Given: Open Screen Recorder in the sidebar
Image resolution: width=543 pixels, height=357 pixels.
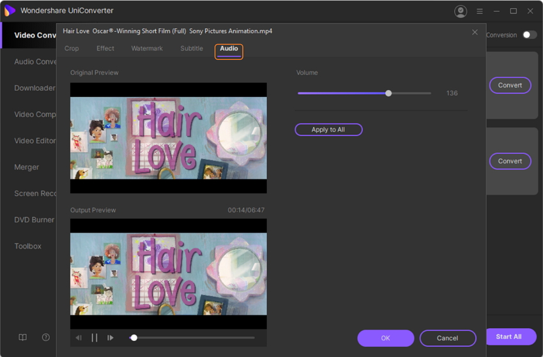Looking at the screenshot, I should click(x=35, y=194).
